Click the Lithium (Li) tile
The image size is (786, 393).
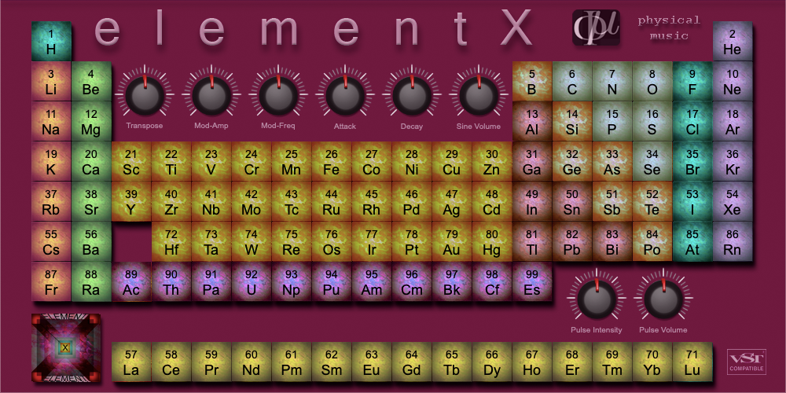51,81
